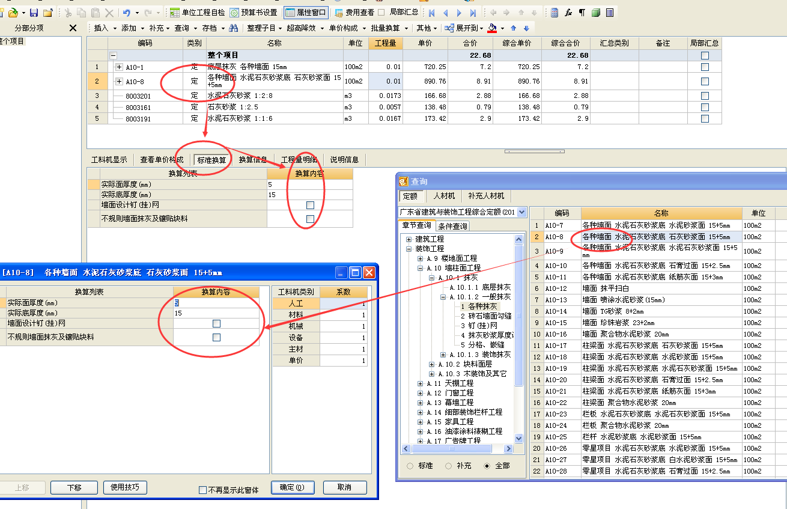Go to previous record blue arrow

445,12
